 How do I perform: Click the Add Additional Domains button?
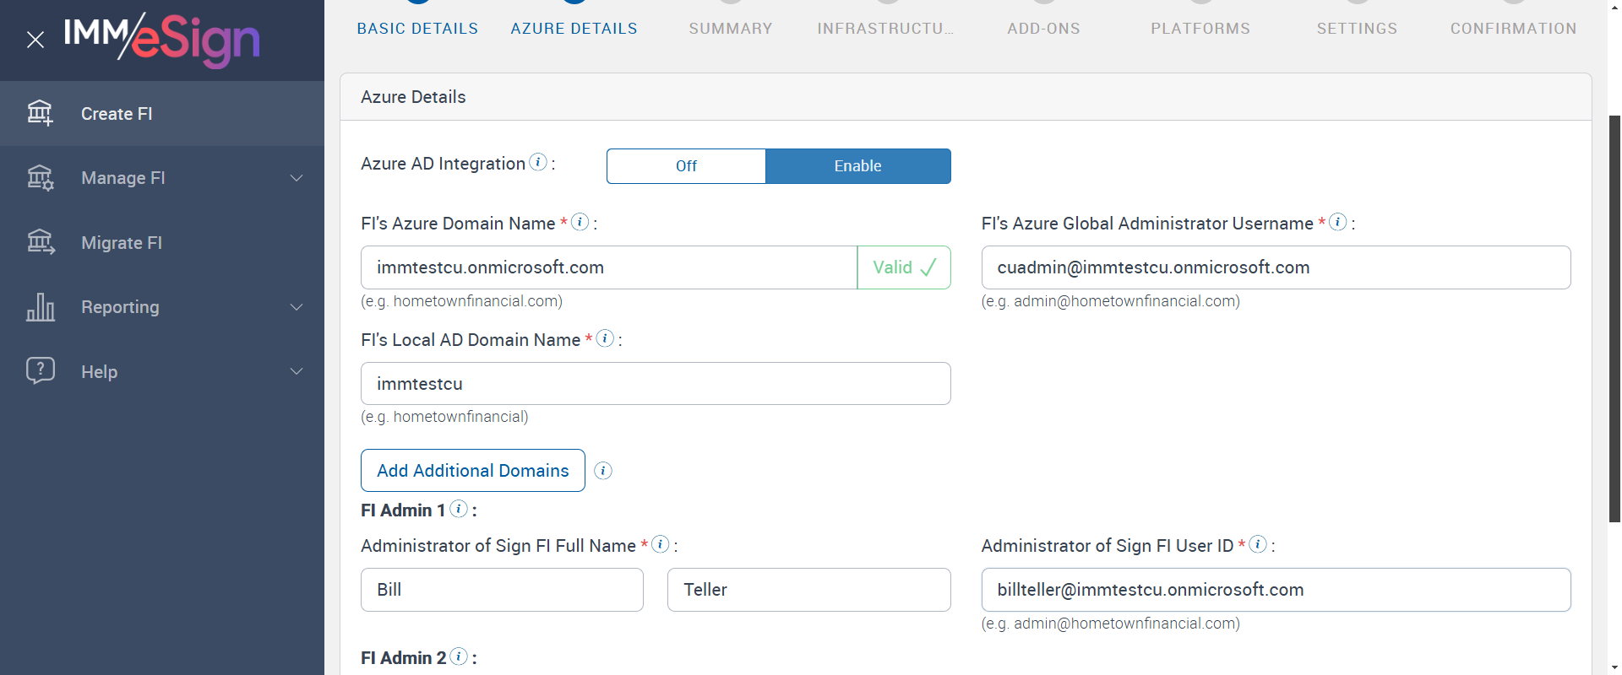click(472, 471)
